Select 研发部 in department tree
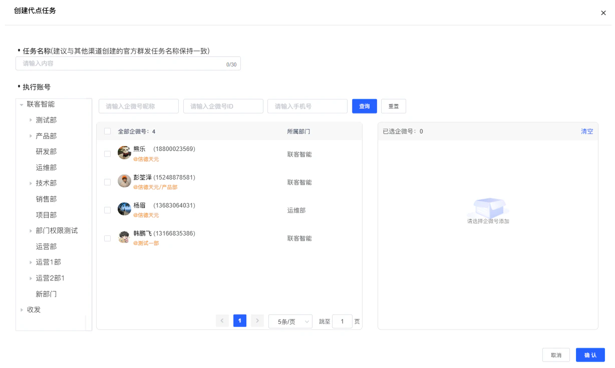Viewport: 615px width, 368px height. (x=46, y=151)
